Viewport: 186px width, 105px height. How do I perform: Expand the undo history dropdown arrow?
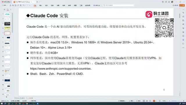pyautogui.click(x=25, y=5)
